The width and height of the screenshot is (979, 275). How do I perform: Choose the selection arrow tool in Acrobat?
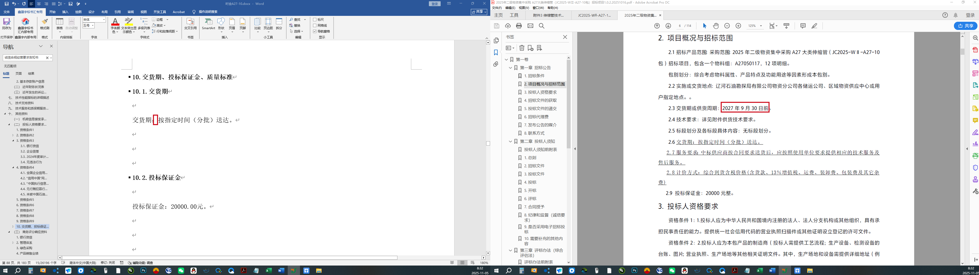pos(705,26)
